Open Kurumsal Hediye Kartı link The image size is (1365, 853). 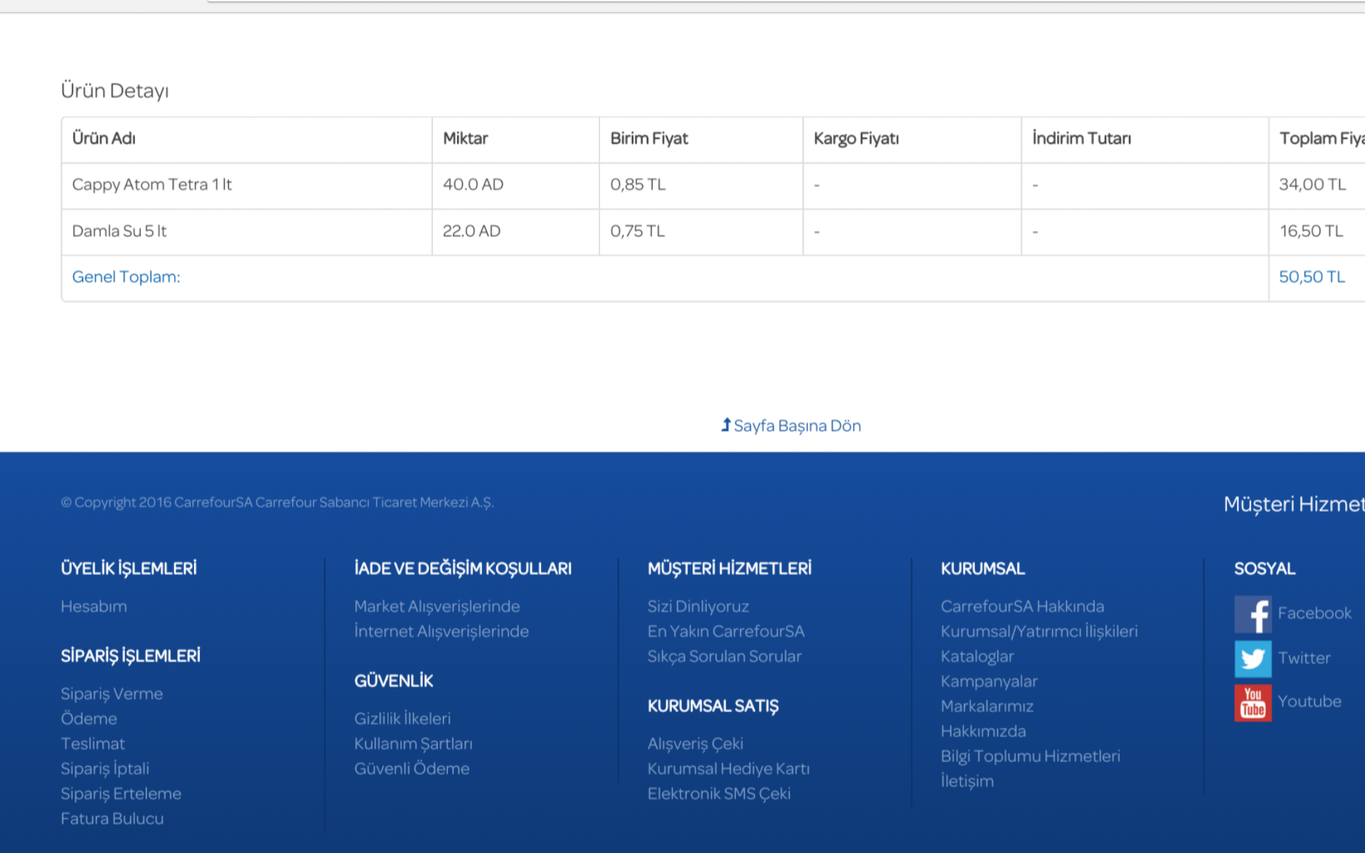[x=729, y=768]
